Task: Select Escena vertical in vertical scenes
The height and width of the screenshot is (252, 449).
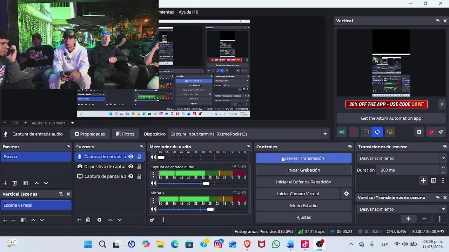Action: tap(36, 205)
